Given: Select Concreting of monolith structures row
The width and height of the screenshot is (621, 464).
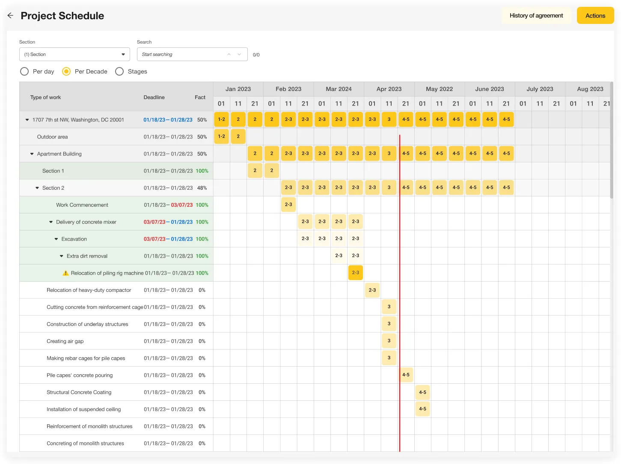Looking at the screenshot, I should 116,443.
